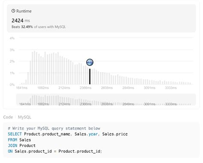Click the ON Sales.product_id code line

55,151
